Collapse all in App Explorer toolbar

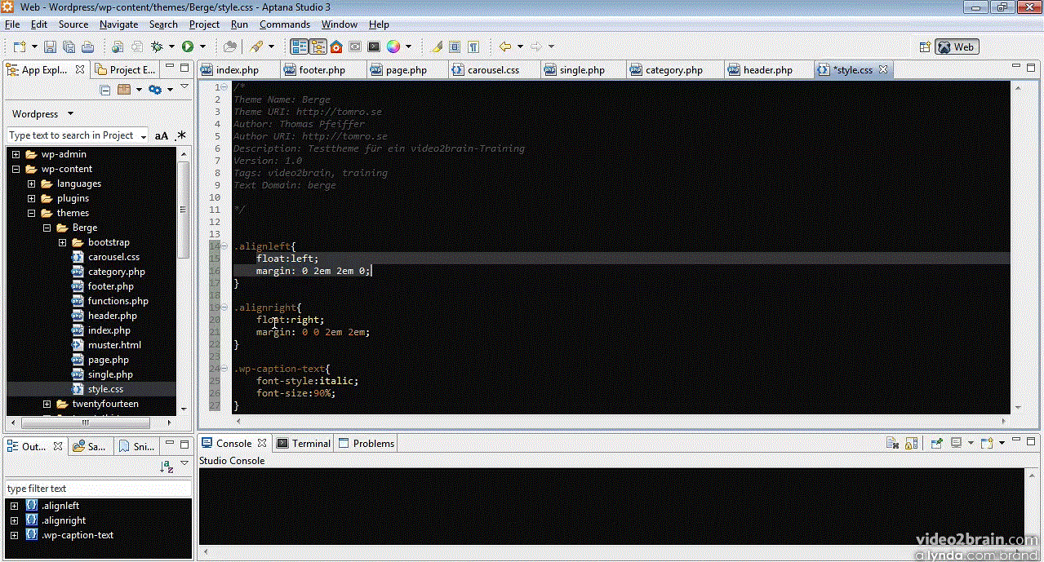pos(105,90)
